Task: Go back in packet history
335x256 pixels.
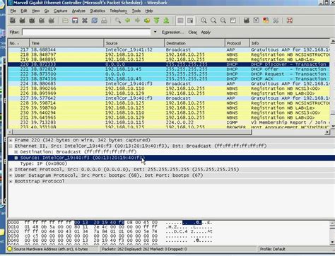Action: click(128, 21)
